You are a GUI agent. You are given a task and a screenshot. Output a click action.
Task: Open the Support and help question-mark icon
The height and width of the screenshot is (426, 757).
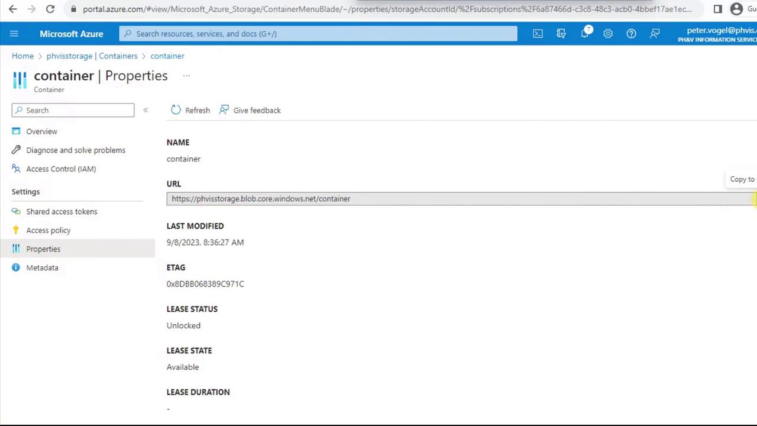click(x=632, y=34)
